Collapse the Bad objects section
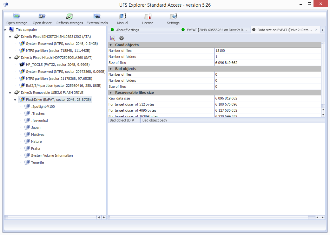 (x=110, y=69)
